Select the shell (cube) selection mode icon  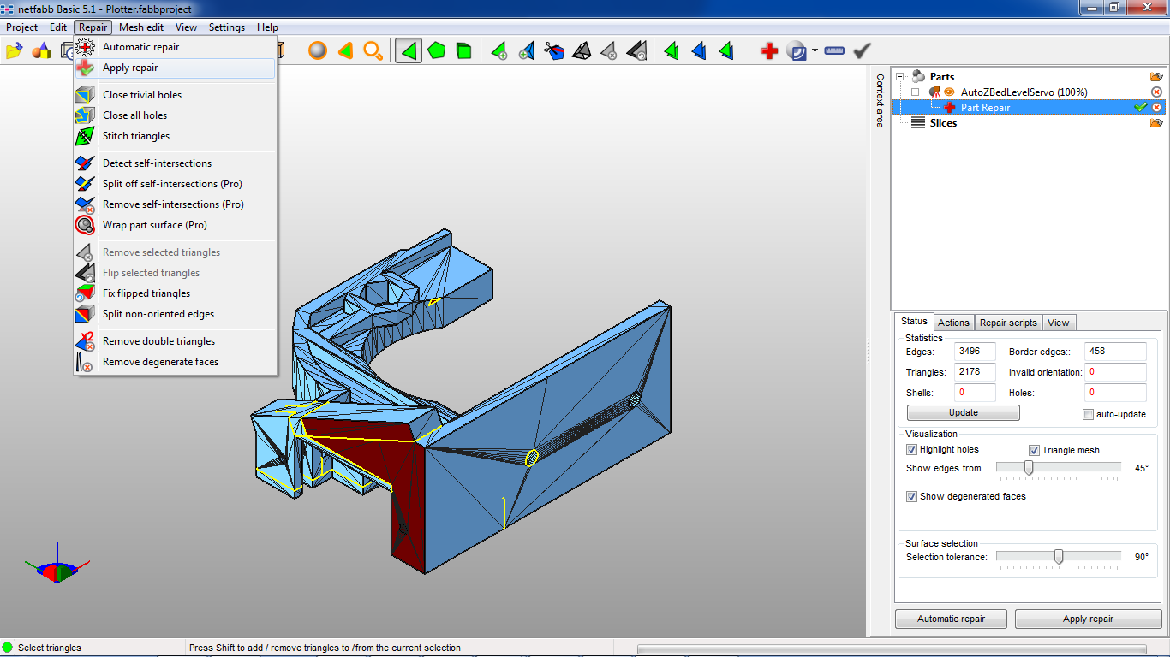(x=463, y=51)
